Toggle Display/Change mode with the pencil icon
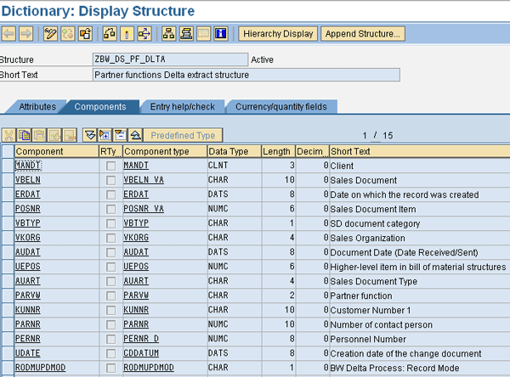The width and height of the screenshot is (510, 377). (x=50, y=34)
